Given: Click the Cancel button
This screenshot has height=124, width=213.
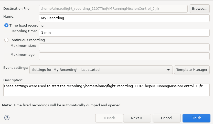Looking at the screenshot, I should point(167,118).
